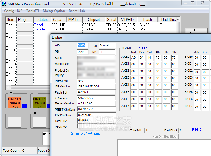Click empty slot 9 box

pos(15,122)
